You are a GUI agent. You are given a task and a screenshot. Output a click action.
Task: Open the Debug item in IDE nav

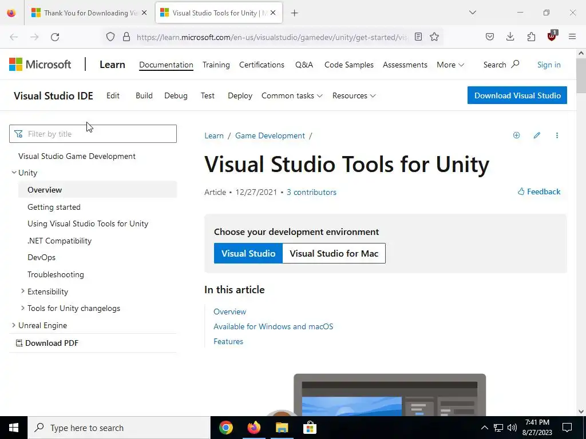pyautogui.click(x=176, y=95)
